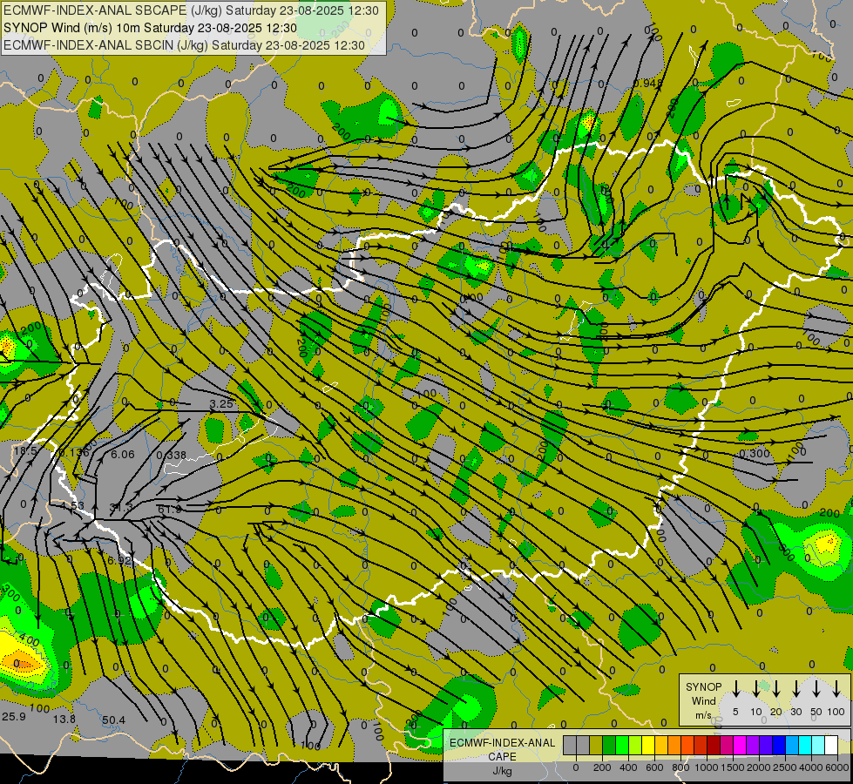
Task: Click the map value '13.8'
Action: point(64,720)
